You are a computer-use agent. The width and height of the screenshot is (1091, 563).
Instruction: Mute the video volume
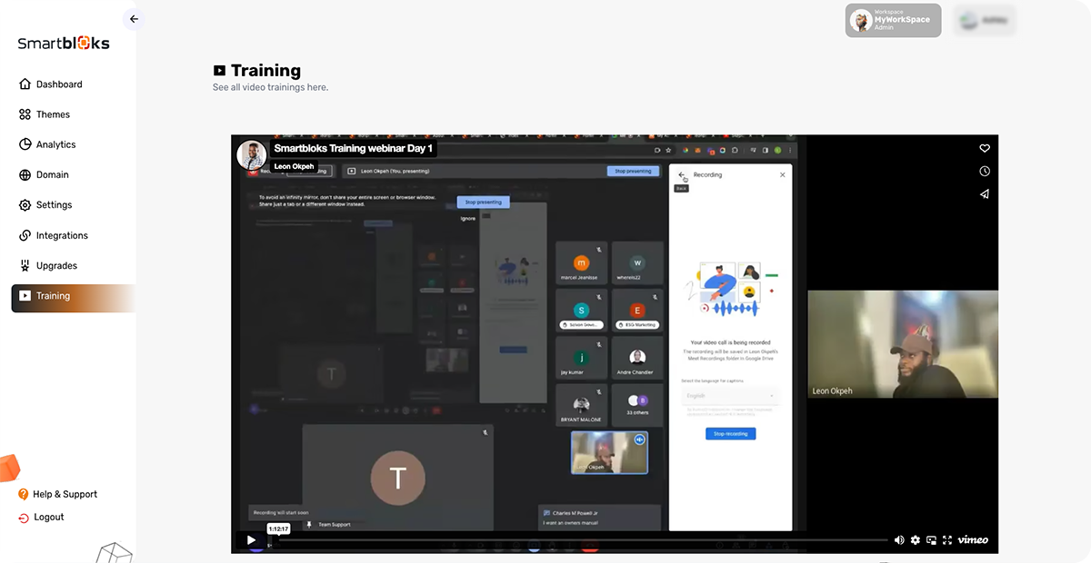[899, 539]
